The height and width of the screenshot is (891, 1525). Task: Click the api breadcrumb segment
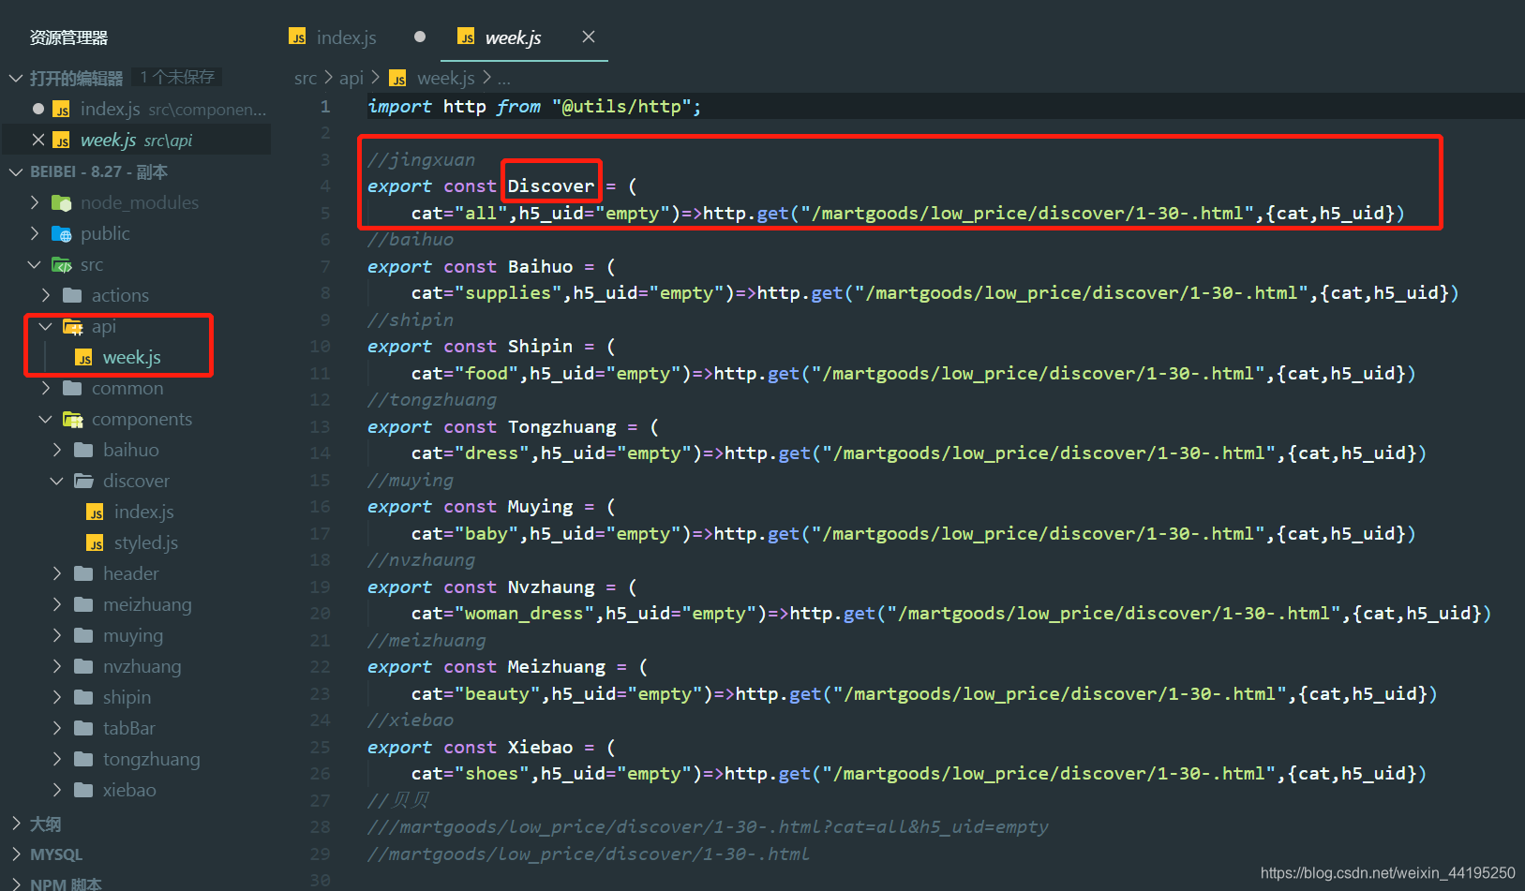tap(351, 78)
